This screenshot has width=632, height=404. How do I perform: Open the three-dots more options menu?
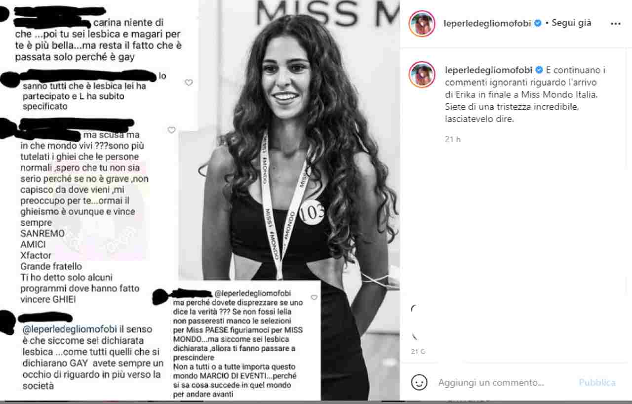tap(615, 23)
